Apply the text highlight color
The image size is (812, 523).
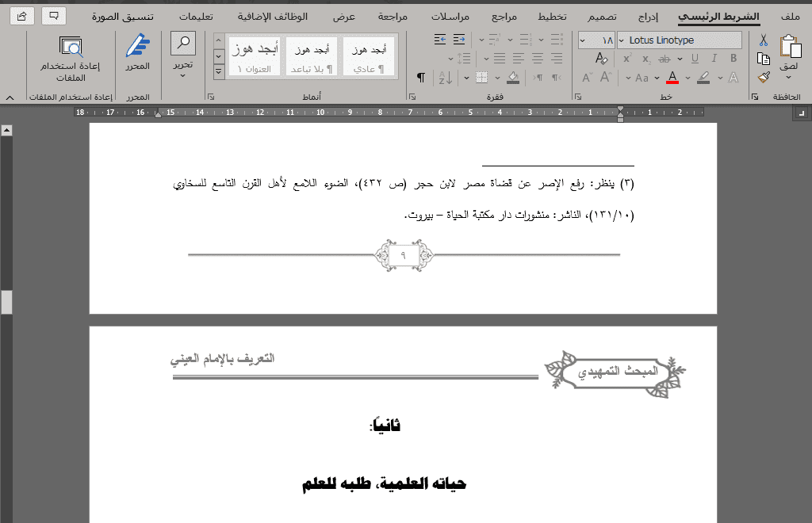coord(703,78)
